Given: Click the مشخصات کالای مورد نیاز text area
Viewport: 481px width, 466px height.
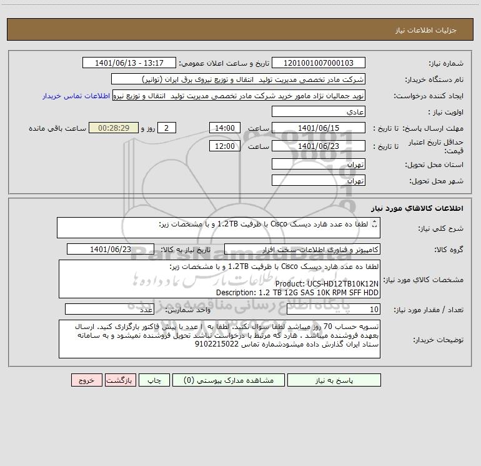Looking at the screenshot, I should [219, 279].
